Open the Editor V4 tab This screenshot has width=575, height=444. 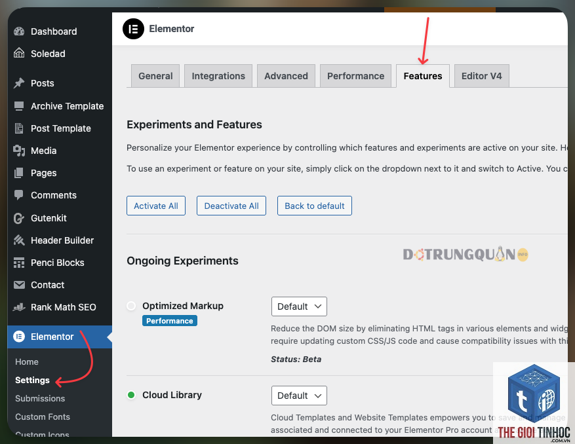click(481, 76)
